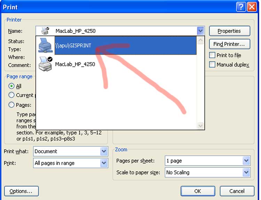261x200 pixels.
Task: Expand the Print what dropdown
Action: [104, 151]
